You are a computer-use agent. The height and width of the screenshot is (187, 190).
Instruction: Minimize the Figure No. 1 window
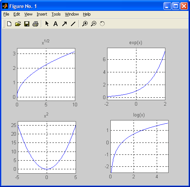click(167, 6)
